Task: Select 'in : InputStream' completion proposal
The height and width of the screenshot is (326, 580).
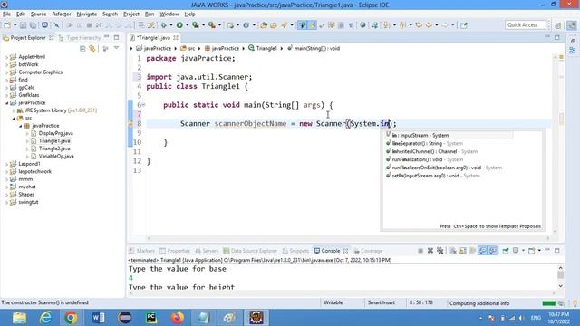Action: click(449, 135)
